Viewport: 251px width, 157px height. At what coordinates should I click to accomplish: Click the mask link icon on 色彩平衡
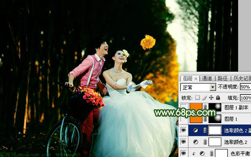click(x=212, y=154)
